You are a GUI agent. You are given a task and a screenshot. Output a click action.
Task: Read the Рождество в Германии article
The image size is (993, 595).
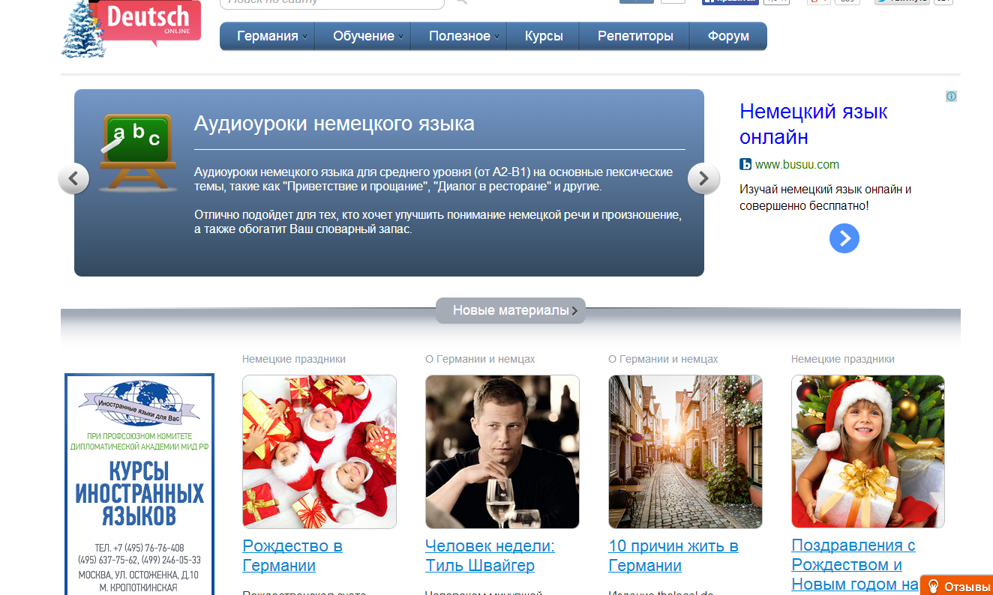(x=292, y=555)
